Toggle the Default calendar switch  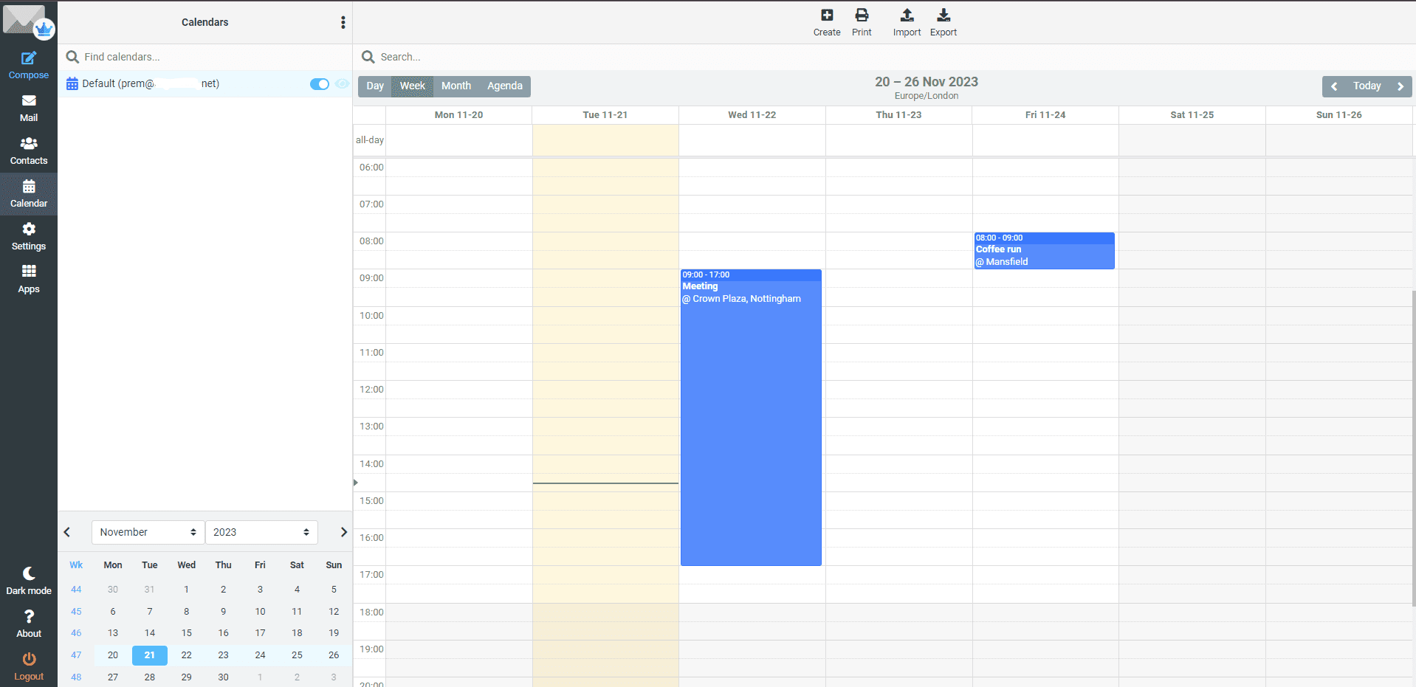click(320, 83)
